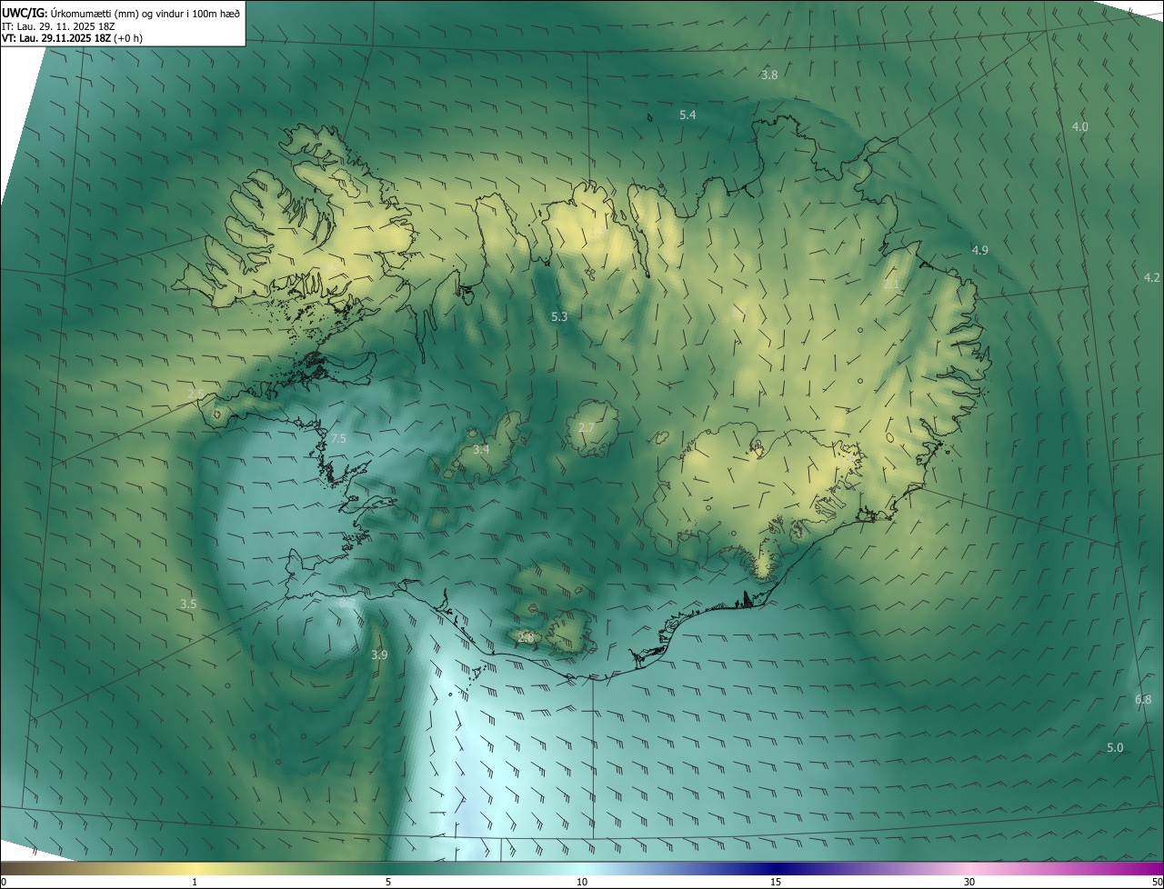
Task: Click the map value 2.7
Action: tap(587, 427)
